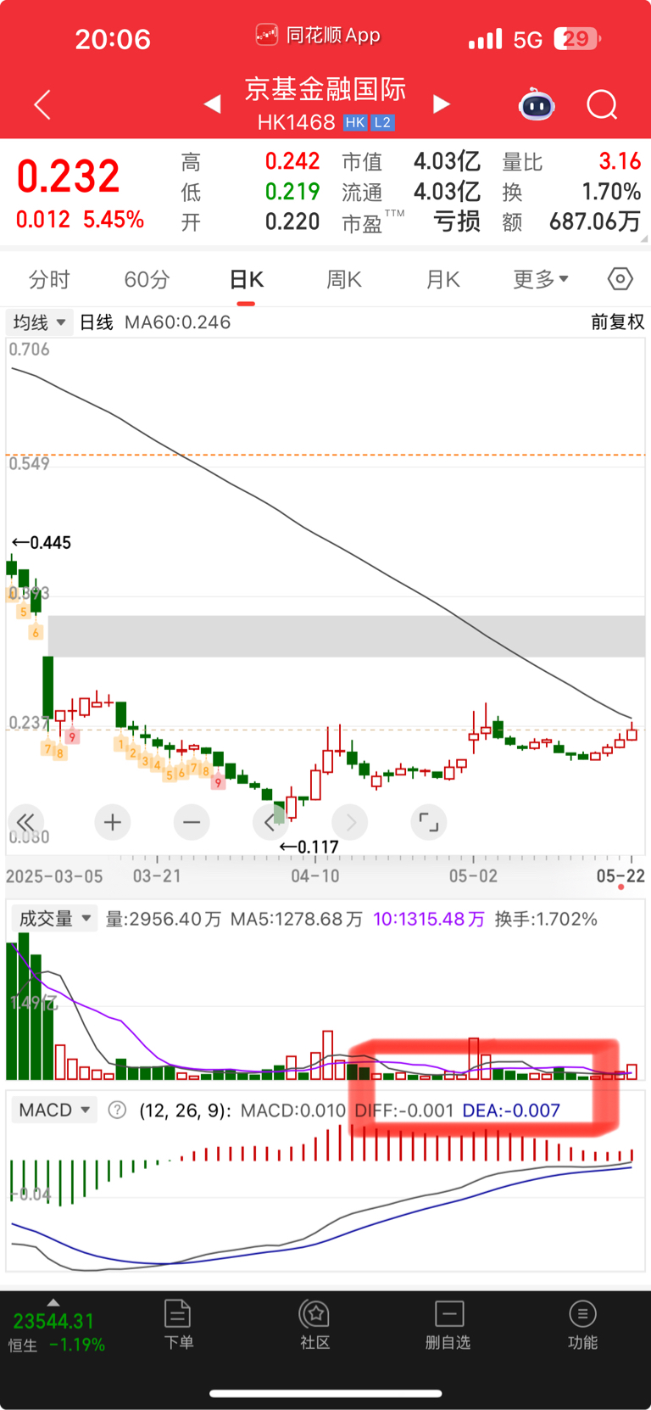Tap the 04-10 date label
This screenshot has width=651, height=1410.
[x=315, y=876]
